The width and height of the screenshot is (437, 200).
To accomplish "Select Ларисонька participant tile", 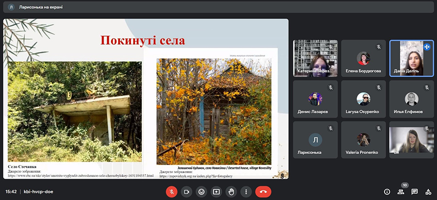I will (316, 140).
